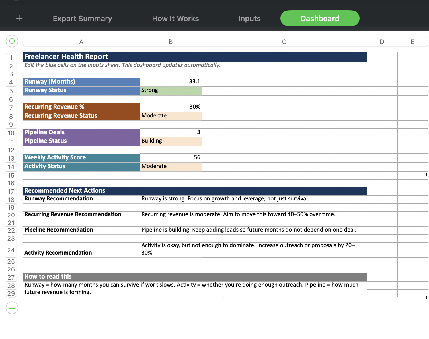Select the Pipeline Deals value of 3
The image size is (429, 339).
coord(171,132)
